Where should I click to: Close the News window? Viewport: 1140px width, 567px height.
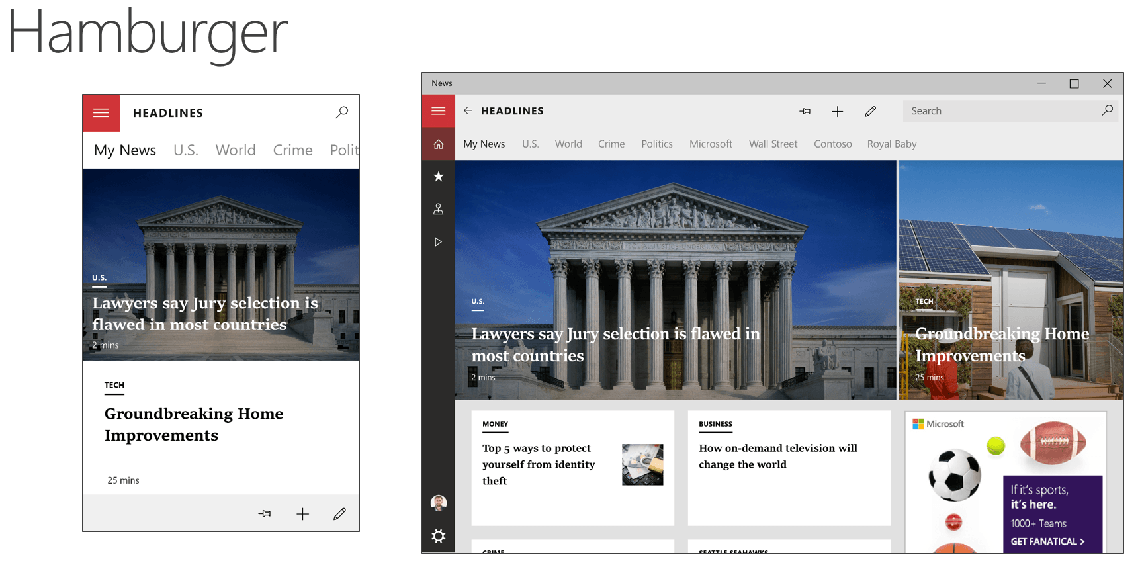[1107, 83]
